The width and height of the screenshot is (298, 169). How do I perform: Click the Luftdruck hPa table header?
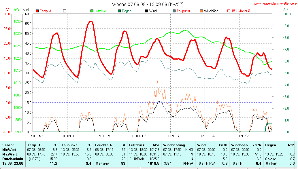point(144,145)
